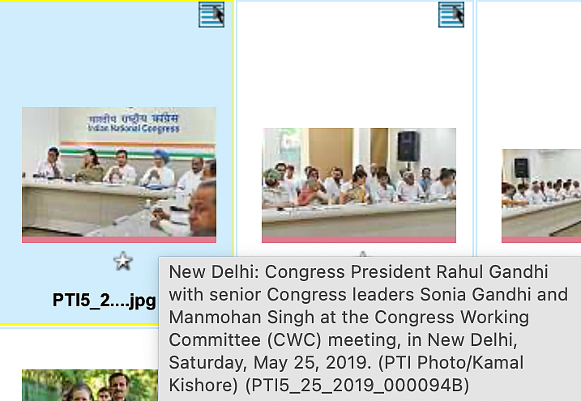Select the partially visible thumbnail at right edge
This screenshot has width=581, height=401.
pos(541,193)
